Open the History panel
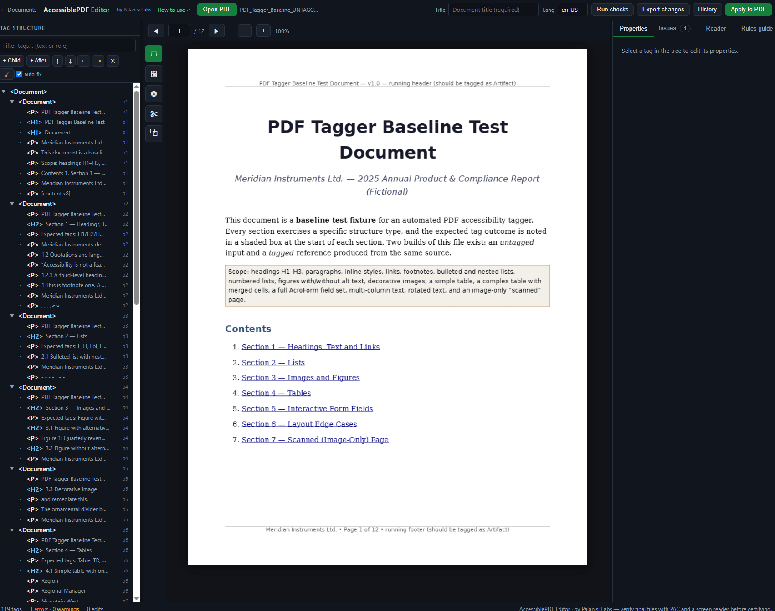The height and width of the screenshot is (611, 775). 707,10
